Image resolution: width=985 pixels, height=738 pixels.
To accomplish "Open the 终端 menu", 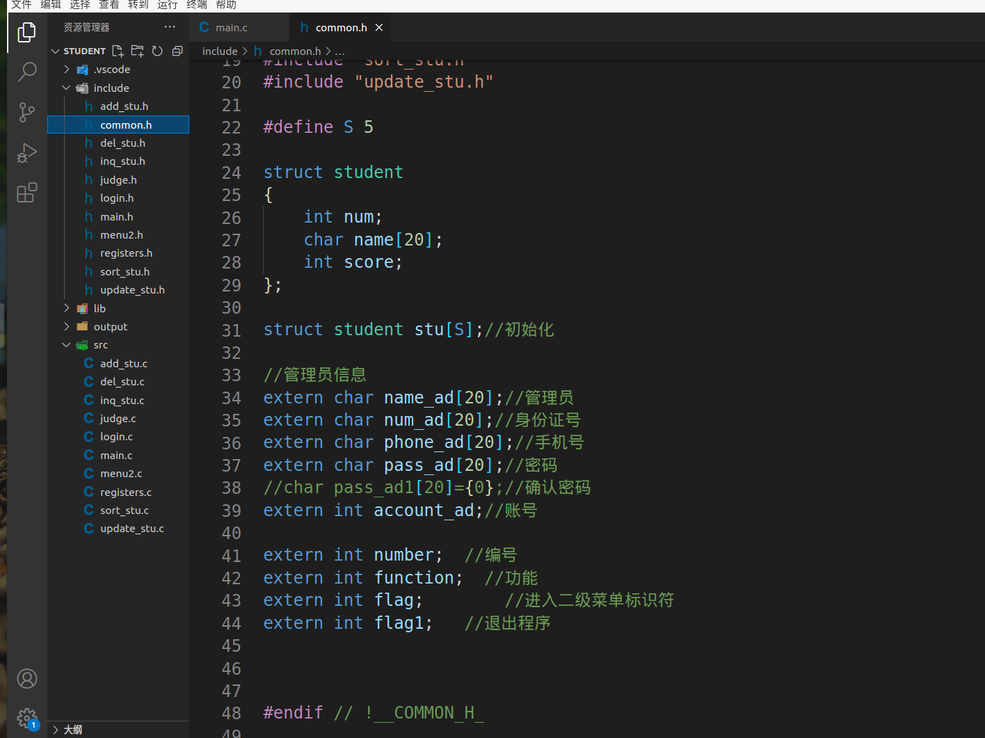I will pyautogui.click(x=197, y=5).
